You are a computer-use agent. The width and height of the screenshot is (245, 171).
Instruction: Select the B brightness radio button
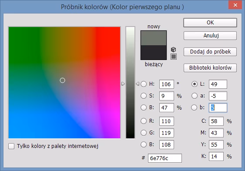144,107
